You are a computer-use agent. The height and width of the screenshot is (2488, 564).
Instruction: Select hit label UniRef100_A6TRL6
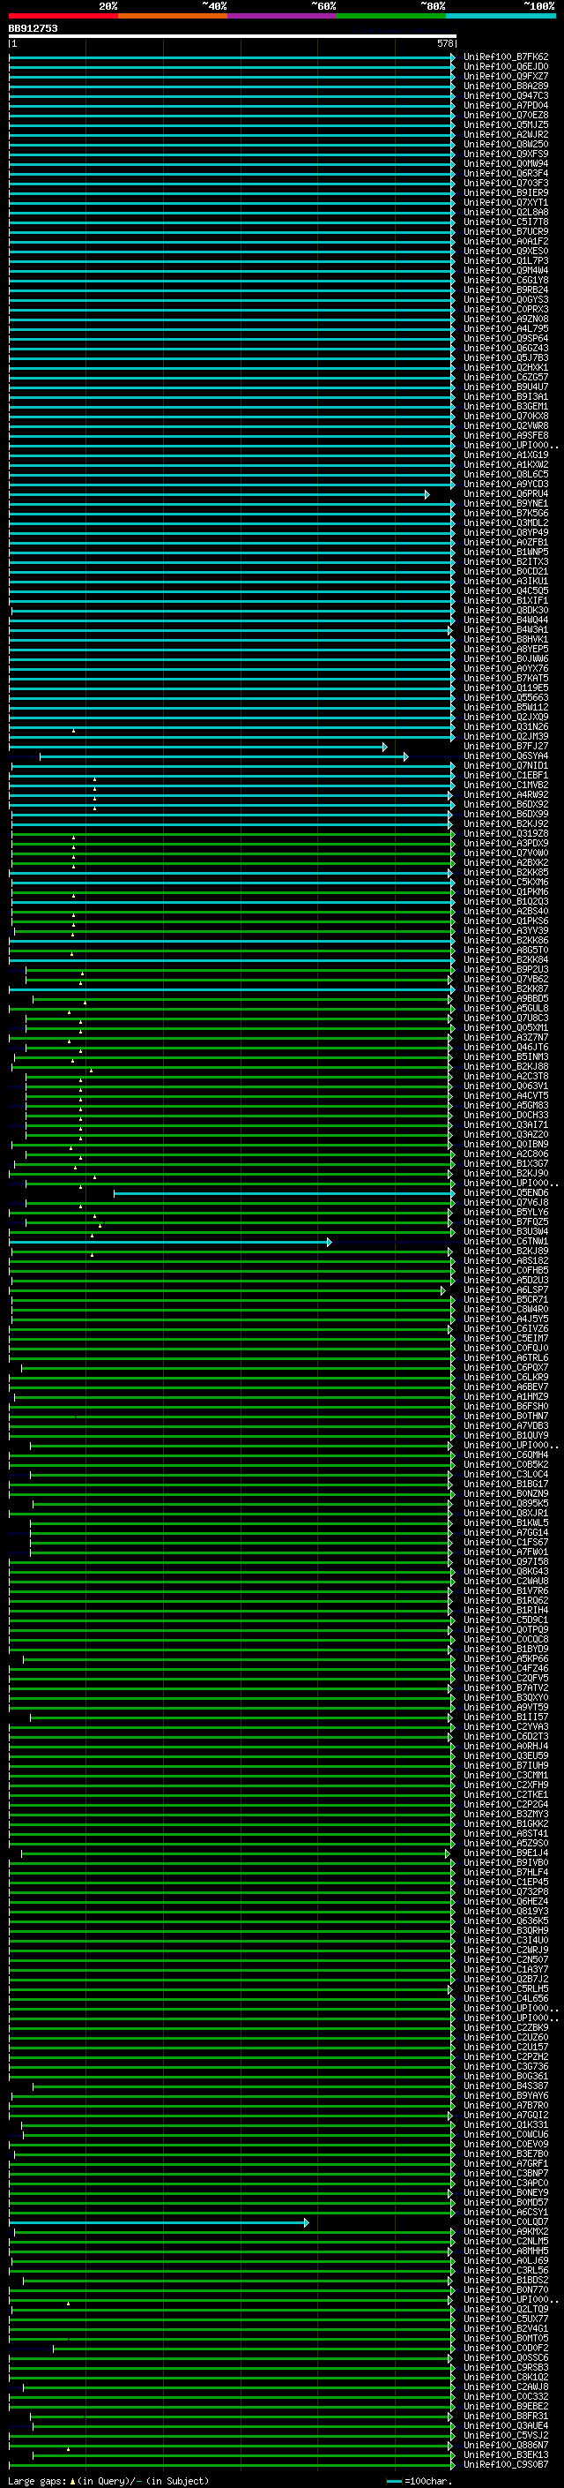coord(506,1358)
